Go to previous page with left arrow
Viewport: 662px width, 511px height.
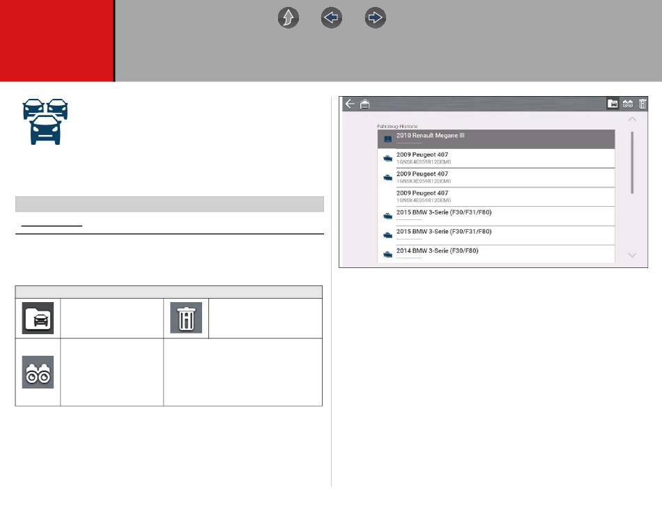click(332, 17)
